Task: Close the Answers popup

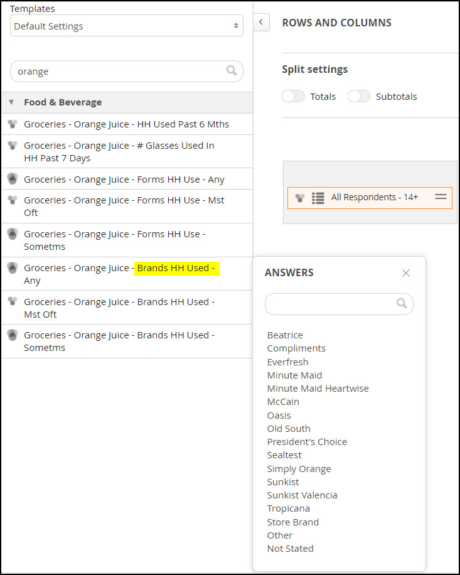Action: pyautogui.click(x=406, y=273)
